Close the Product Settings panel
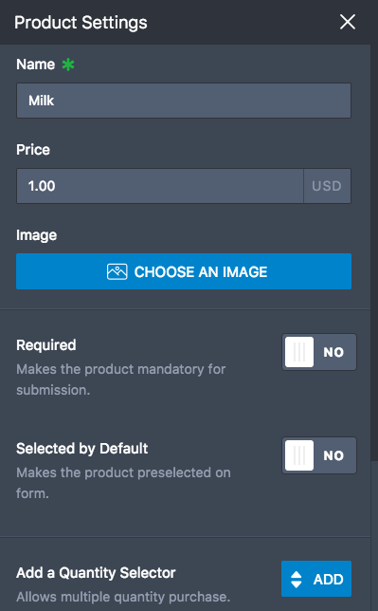 (348, 22)
